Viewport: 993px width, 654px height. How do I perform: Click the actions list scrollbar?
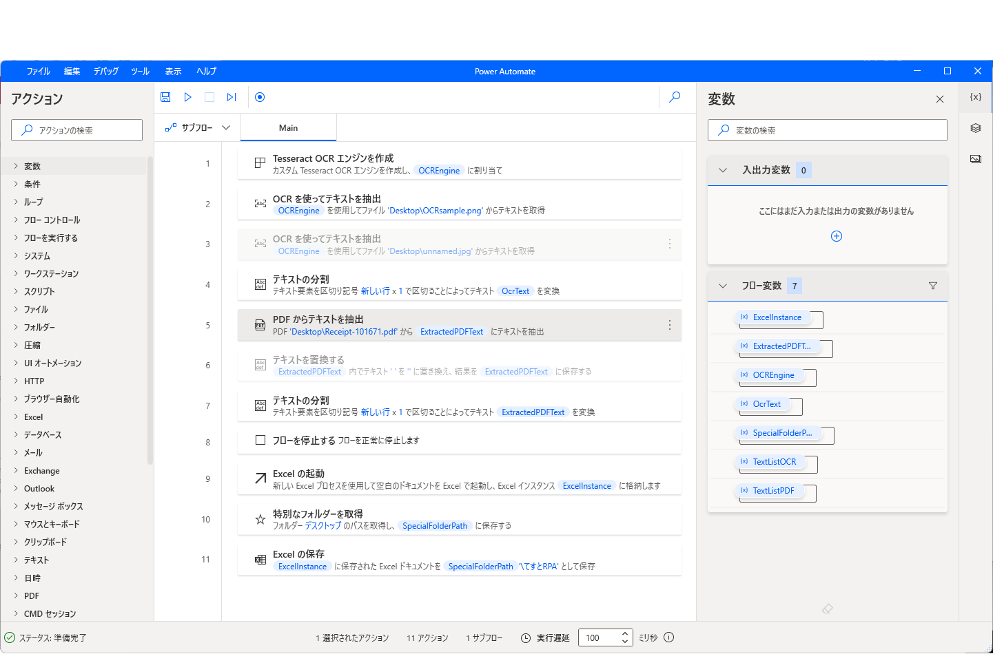click(x=150, y=310)
